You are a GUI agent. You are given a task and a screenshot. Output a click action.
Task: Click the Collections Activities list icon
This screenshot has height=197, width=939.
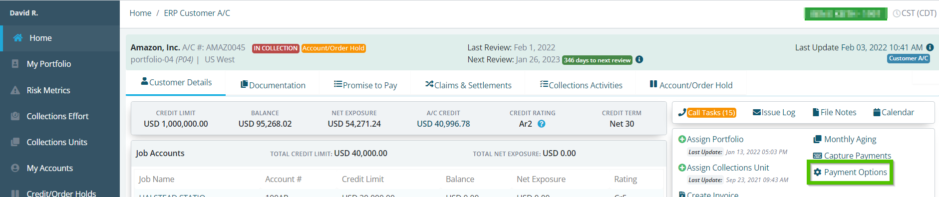544,84
